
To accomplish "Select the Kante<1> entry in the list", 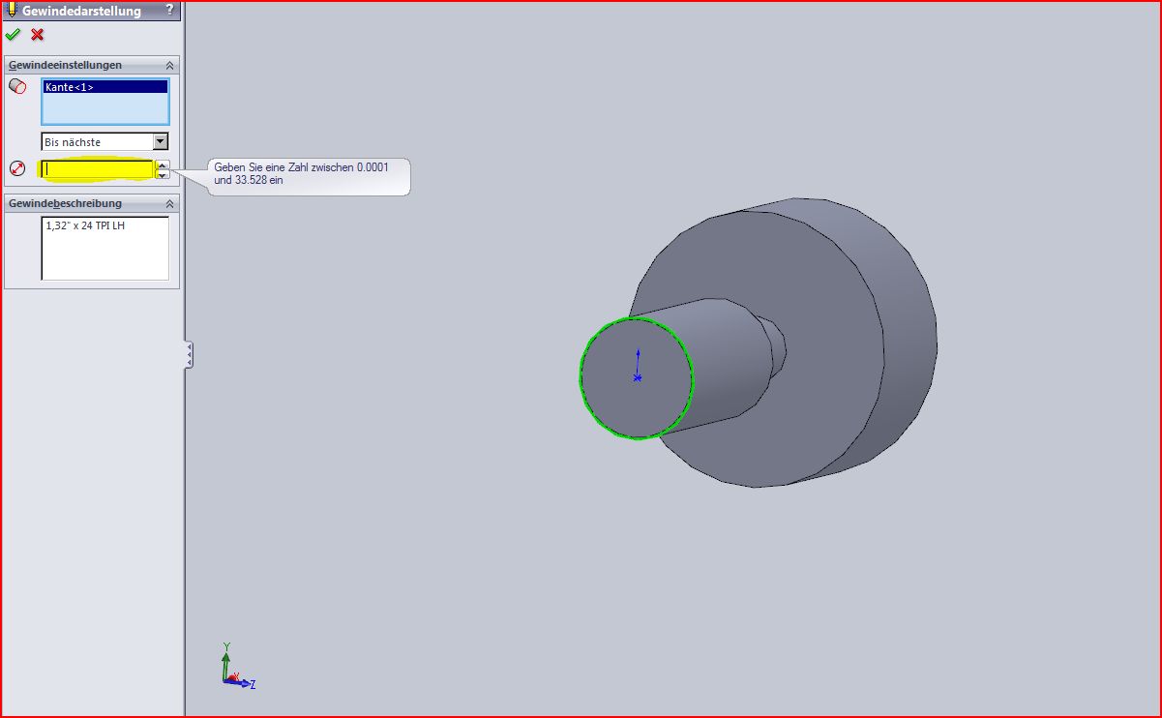I will point(104,87).
